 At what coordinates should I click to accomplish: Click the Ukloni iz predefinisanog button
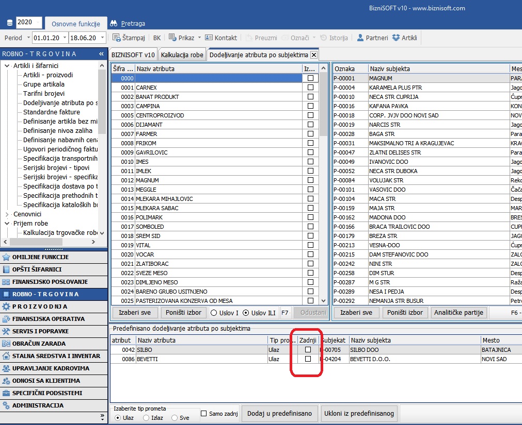[359, 413]
